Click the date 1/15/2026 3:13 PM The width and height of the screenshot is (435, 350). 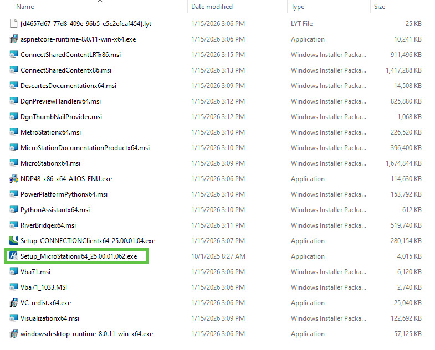(218, 70)
